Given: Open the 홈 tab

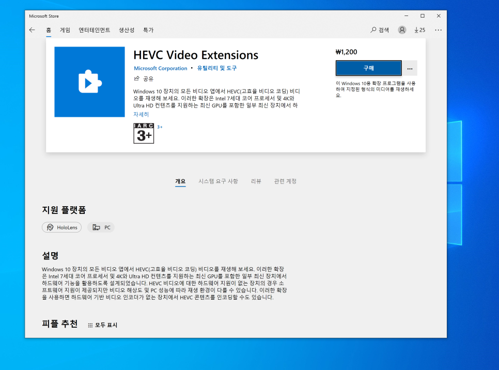Looking at the screenshot, I should point(49,30).
